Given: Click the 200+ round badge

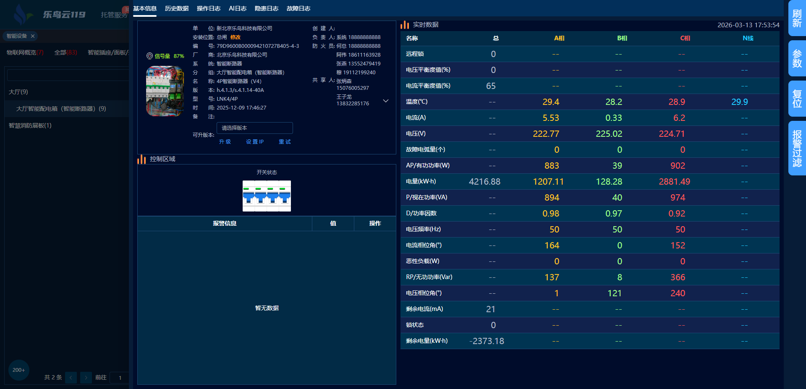Looking at the screenshot, I should click(x=18, y=370).
